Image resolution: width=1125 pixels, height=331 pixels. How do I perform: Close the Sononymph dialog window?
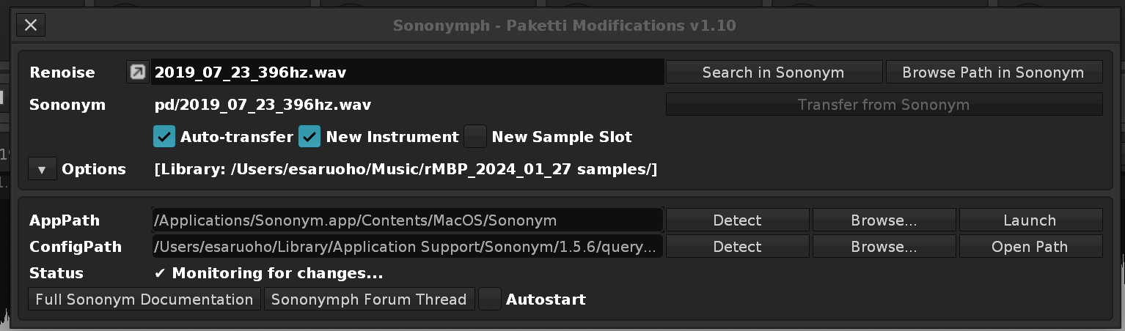[x=31, y=26]
